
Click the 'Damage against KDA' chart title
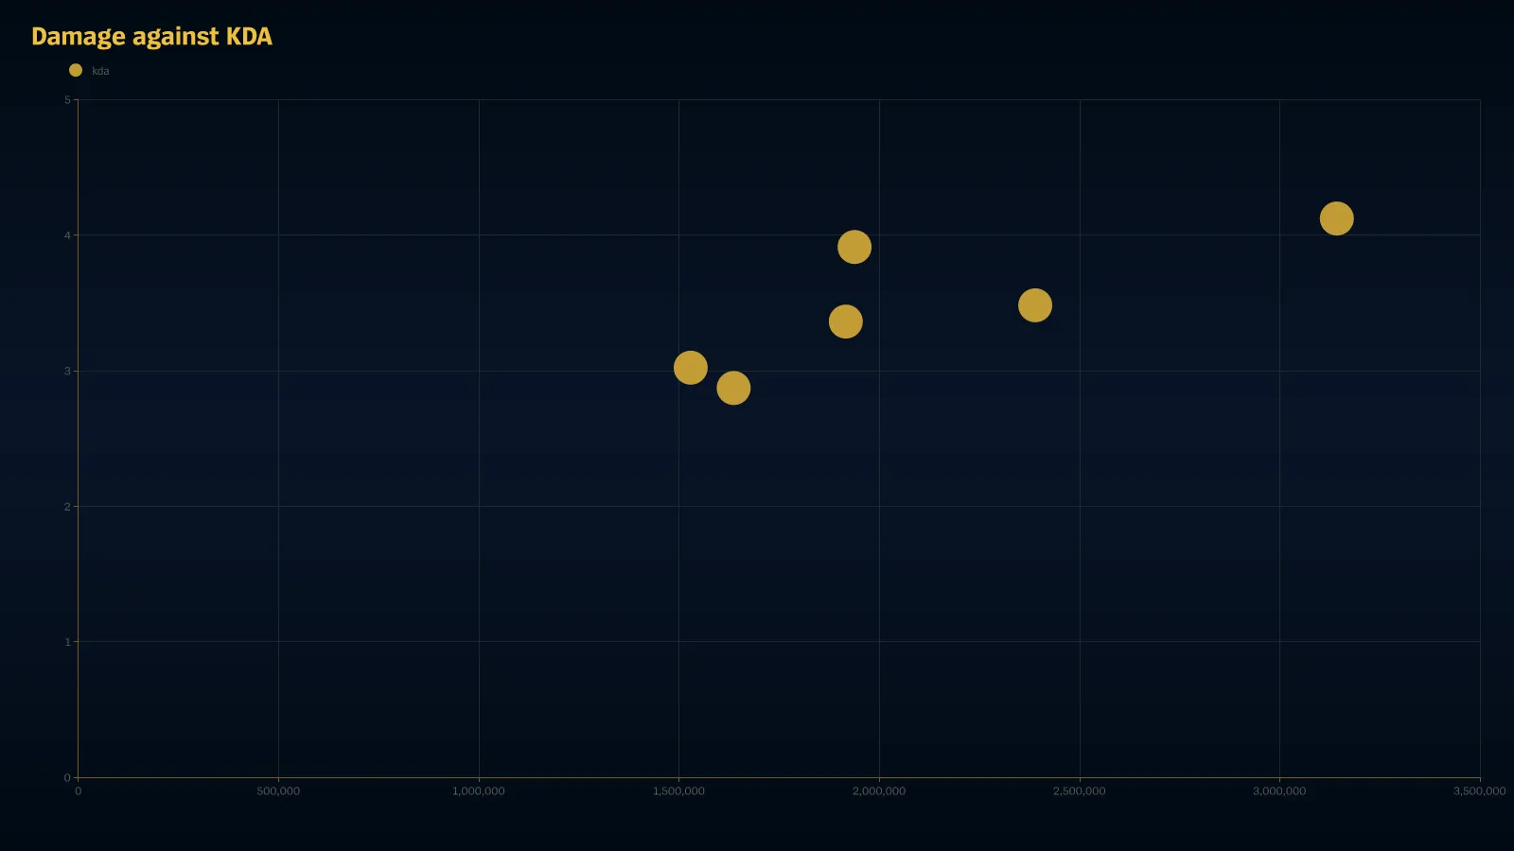(x=151, y=36)
